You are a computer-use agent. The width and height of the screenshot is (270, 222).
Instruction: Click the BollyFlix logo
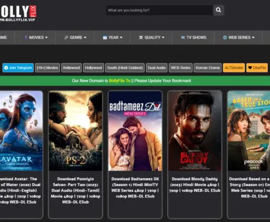click(x=18, y=13)
